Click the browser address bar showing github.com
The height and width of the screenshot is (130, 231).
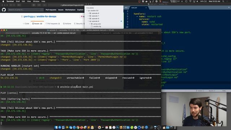click(66, 5)
